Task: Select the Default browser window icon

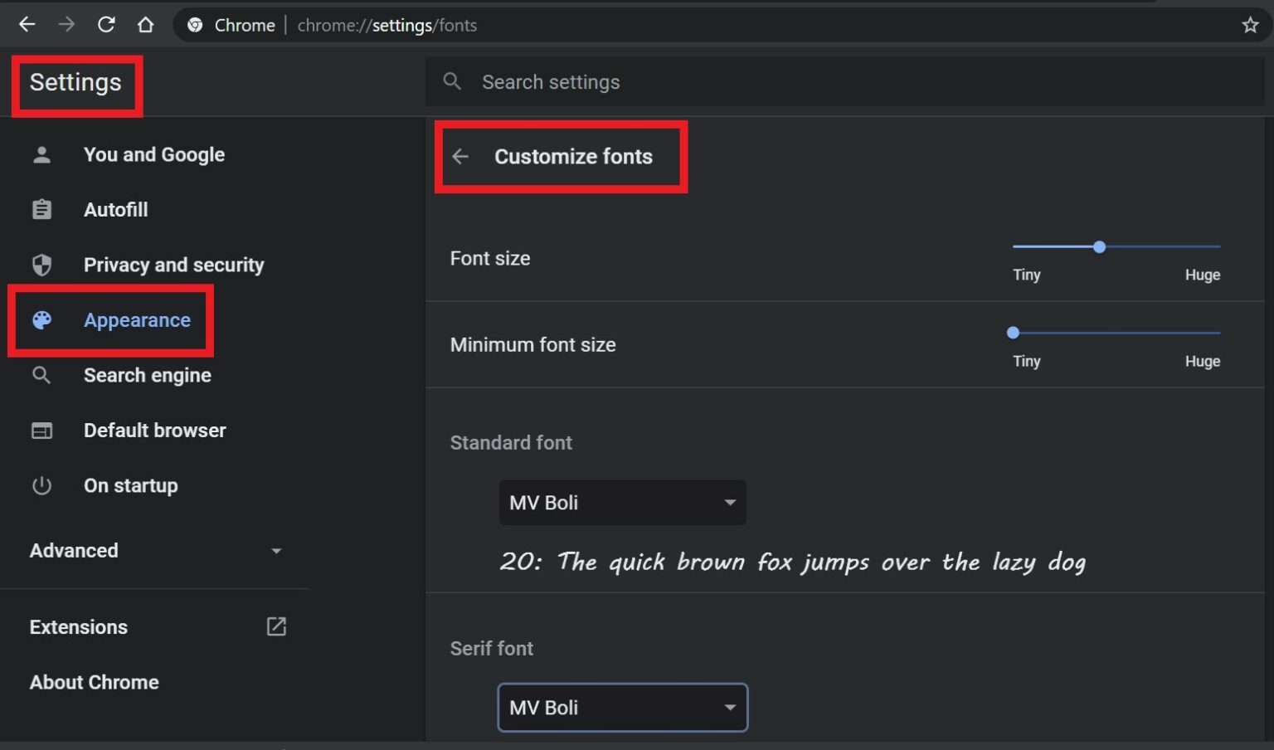Action: tap(41, 430)
